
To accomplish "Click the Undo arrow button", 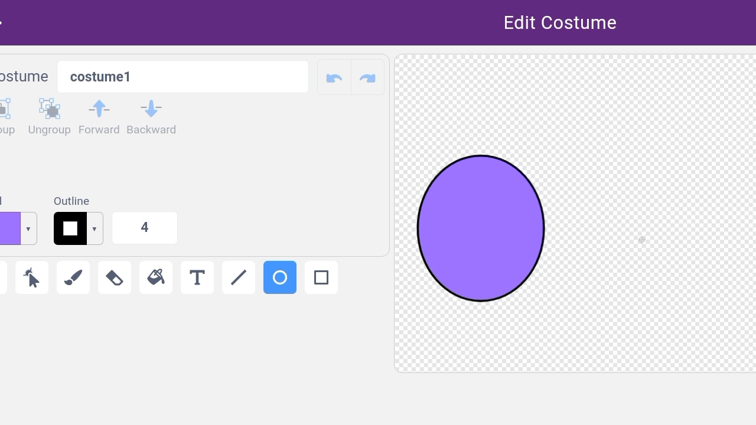I will tap(334, 78).
